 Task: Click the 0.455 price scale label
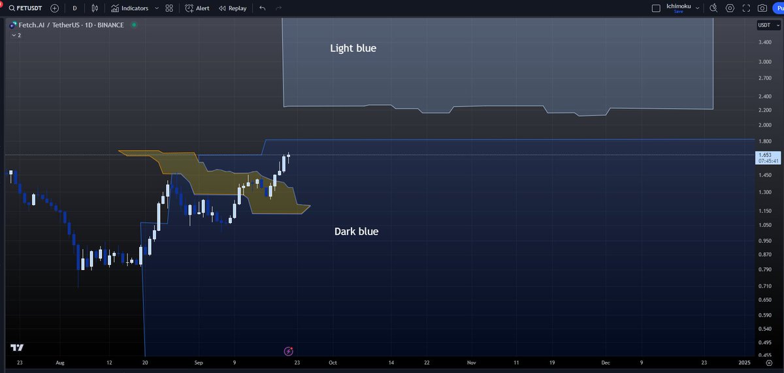(764, 355)
